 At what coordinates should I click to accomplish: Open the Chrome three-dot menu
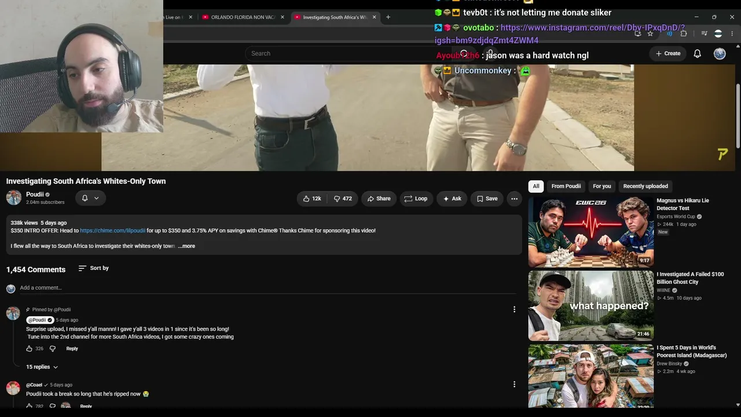(732, 34)
